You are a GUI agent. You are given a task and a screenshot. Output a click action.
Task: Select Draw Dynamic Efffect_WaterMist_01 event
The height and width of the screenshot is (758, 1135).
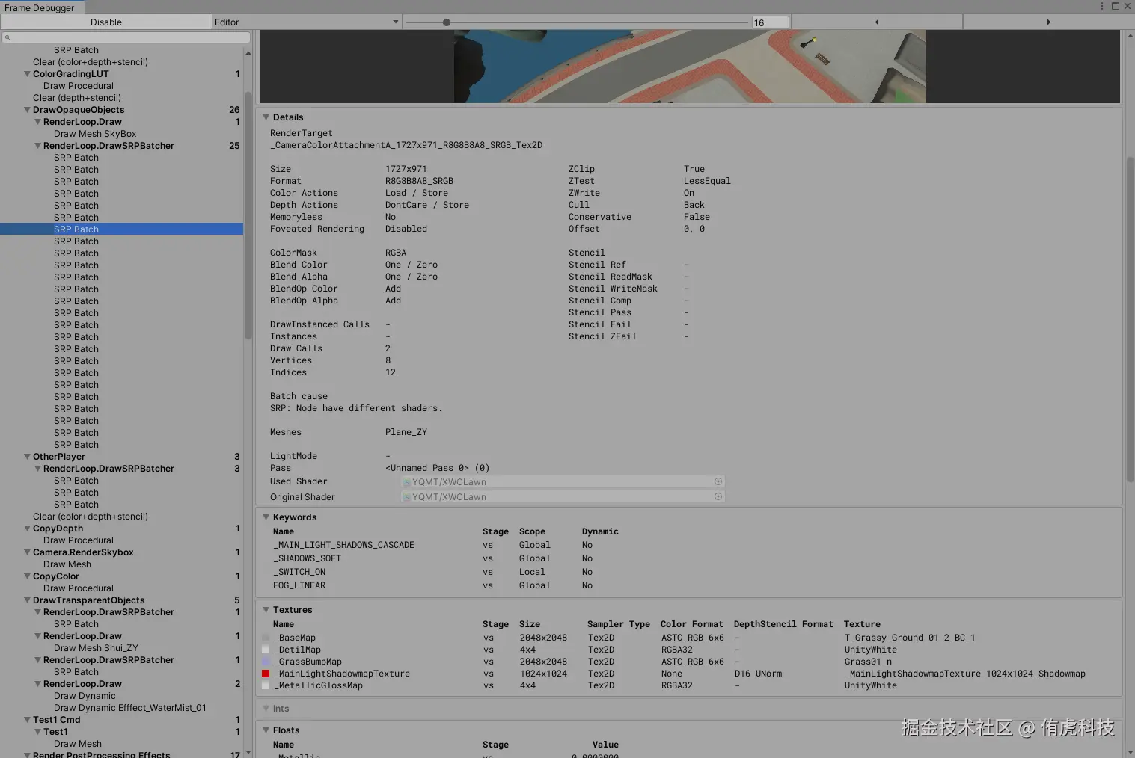tap(129, 708)
